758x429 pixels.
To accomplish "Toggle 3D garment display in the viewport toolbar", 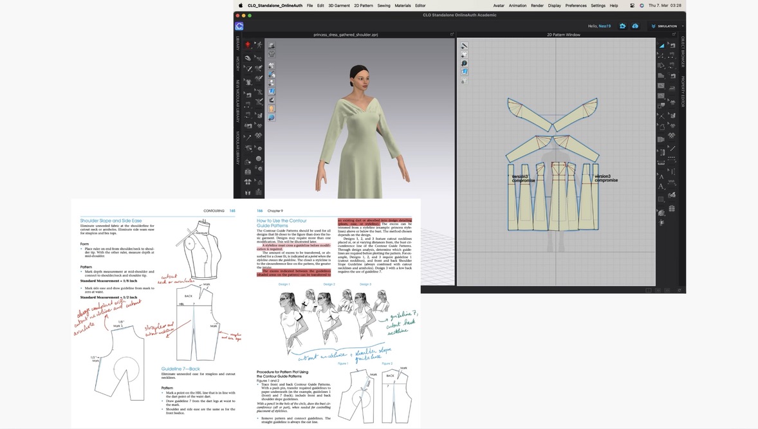I will click(x=272, y=54).
